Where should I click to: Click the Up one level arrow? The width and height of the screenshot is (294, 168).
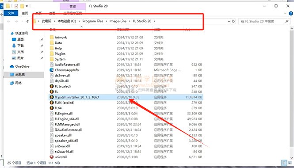(28, 21)
